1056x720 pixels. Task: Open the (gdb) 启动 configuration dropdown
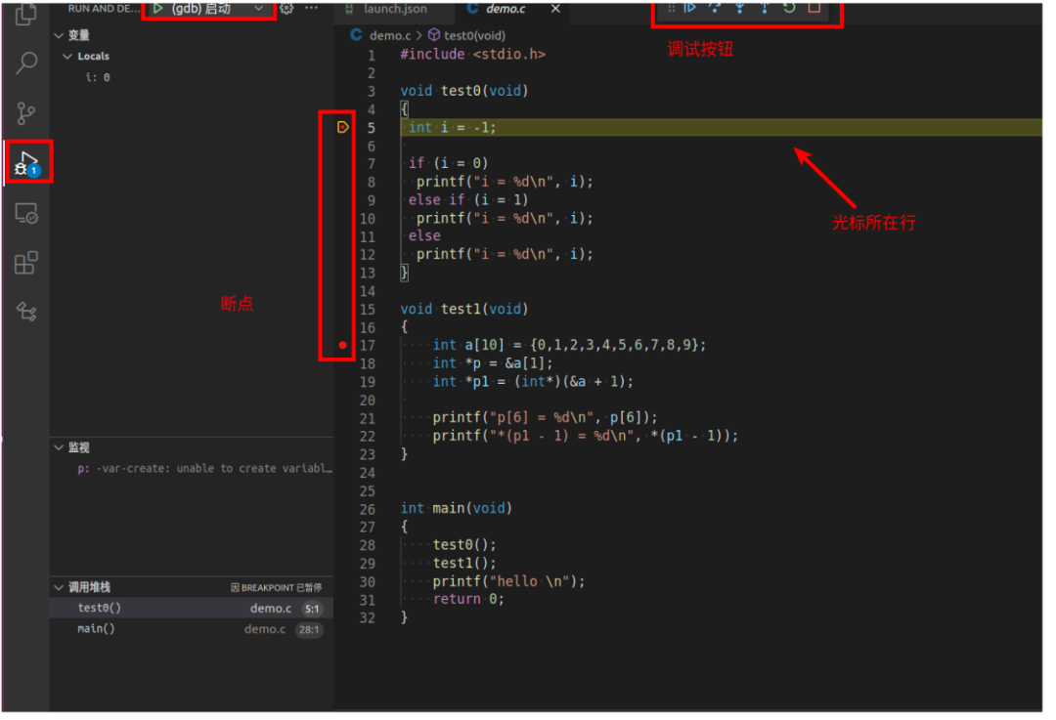[x=259, y=8]
